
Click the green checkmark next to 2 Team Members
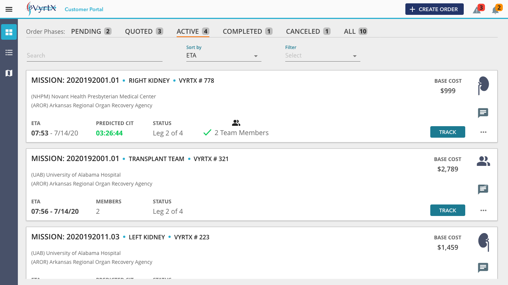[208, 132]
